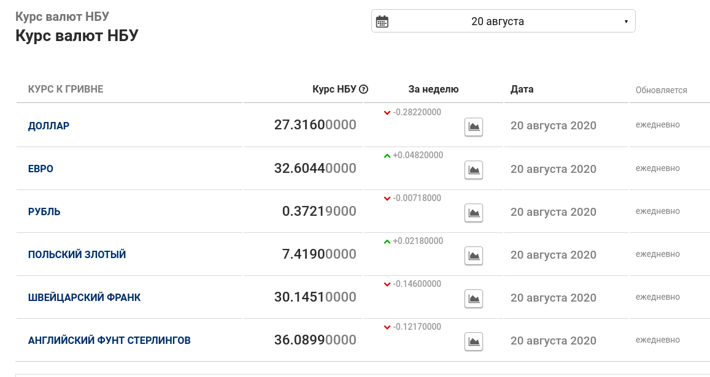Click the За неделю column header
This screenshot has height=377, width=710.
(433, 89)
